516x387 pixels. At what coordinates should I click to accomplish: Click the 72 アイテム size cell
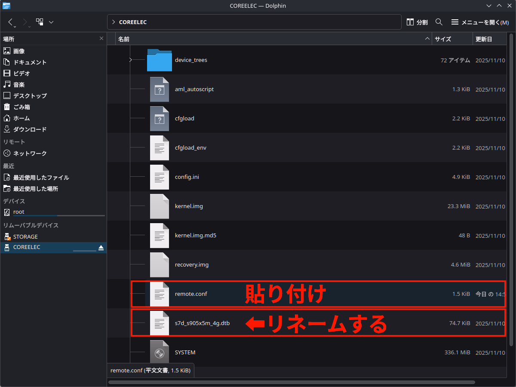coord(455,60)
